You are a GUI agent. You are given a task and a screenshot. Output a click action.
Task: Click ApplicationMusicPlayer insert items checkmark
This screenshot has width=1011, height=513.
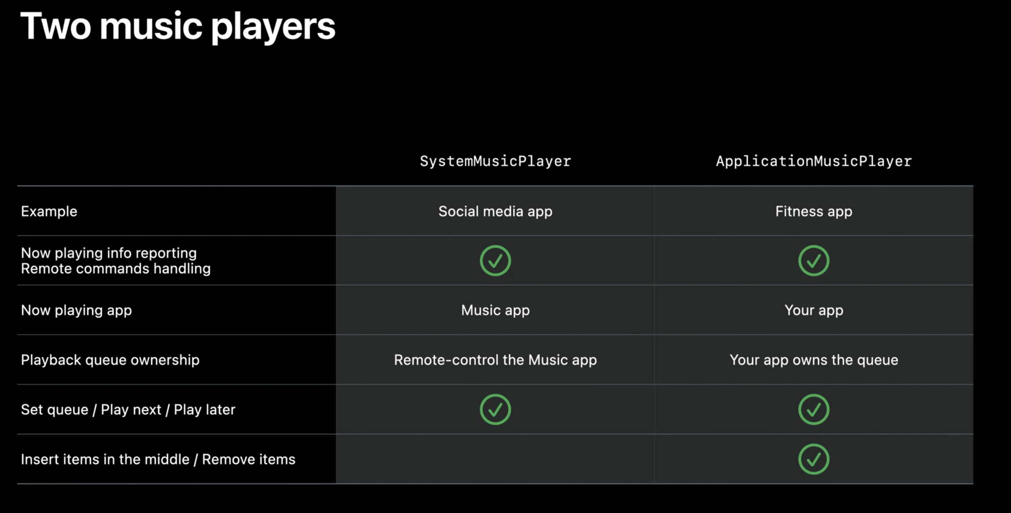[x=813, y=459]
